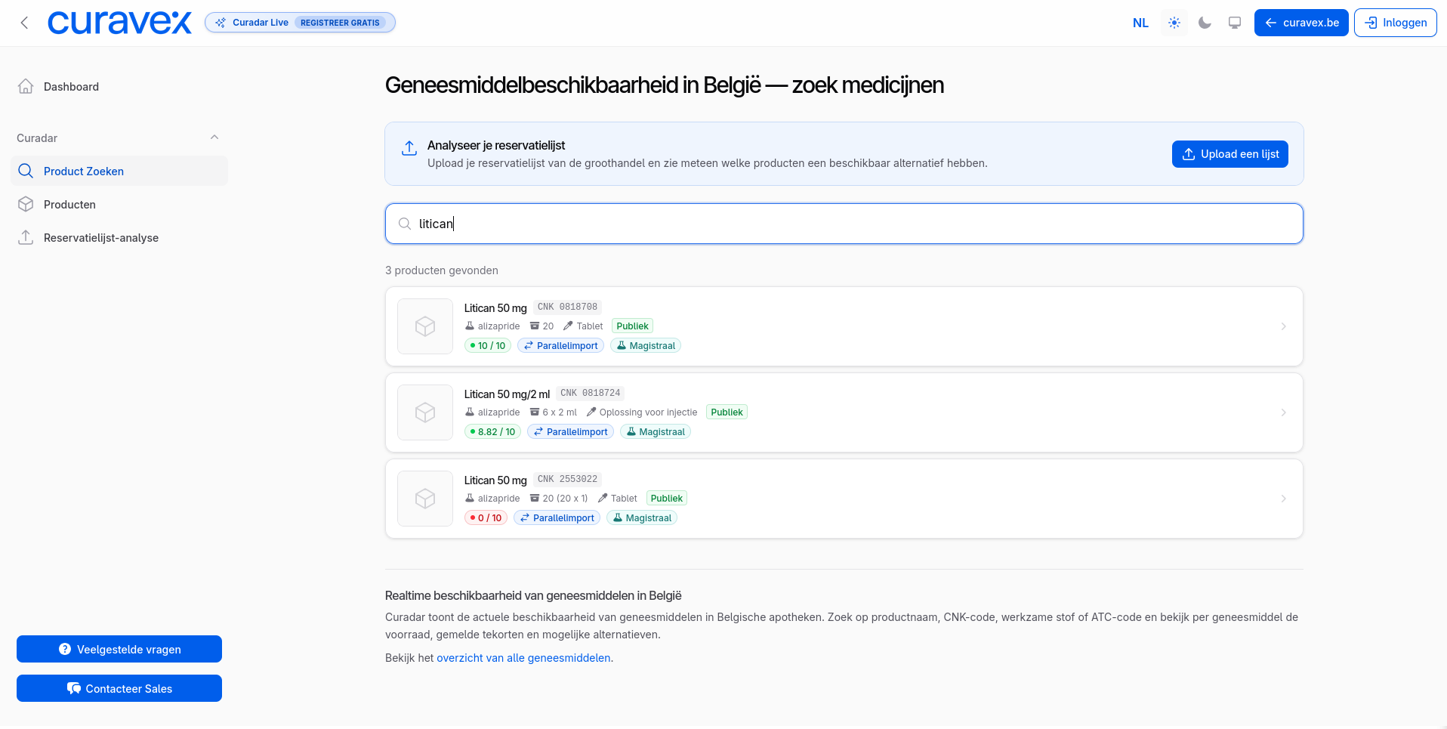
Task: Click the search magnifier icon in input
Action: pyautogui.click(x=405, y=224)
